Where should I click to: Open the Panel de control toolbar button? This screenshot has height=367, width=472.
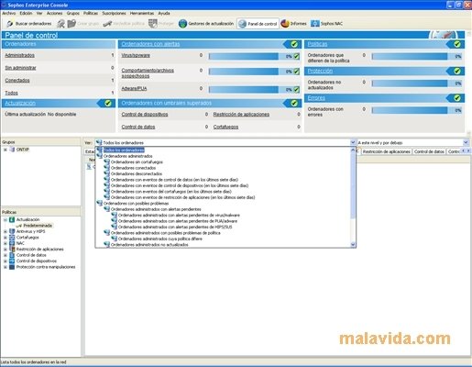pyautogui.click(x=258, y=24)
